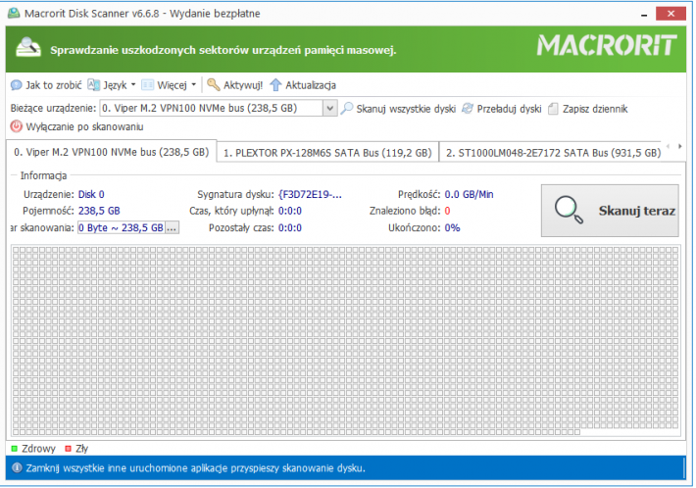
Task: Click the Skanuj wszystkie dyski label
Action: coord(406,109)
